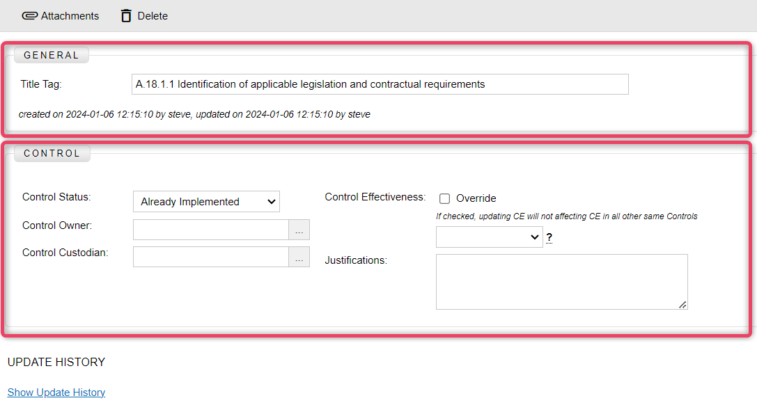The image size is (757, 412).
Task: Click inside the Control Custodian field
Action: [x=211, y=257]
